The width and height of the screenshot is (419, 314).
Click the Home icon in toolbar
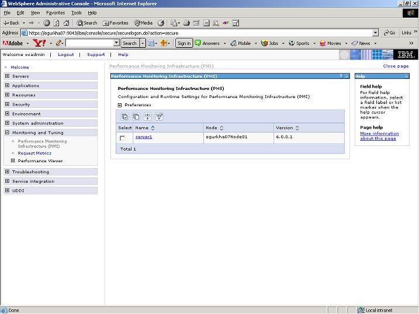tap(66, 23)
